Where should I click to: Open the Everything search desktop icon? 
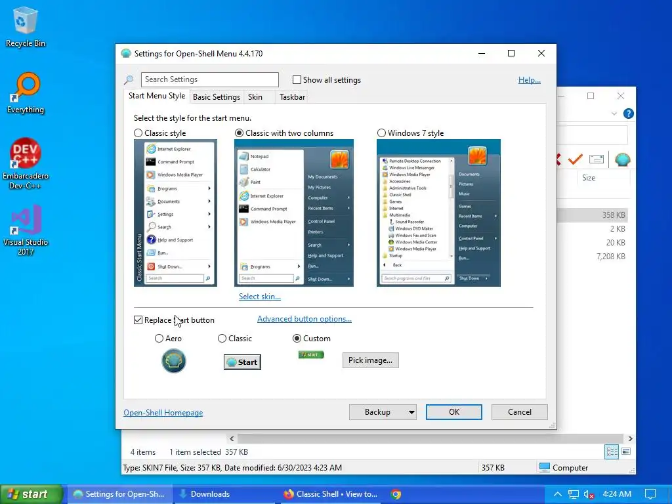(x=26, y=93)
